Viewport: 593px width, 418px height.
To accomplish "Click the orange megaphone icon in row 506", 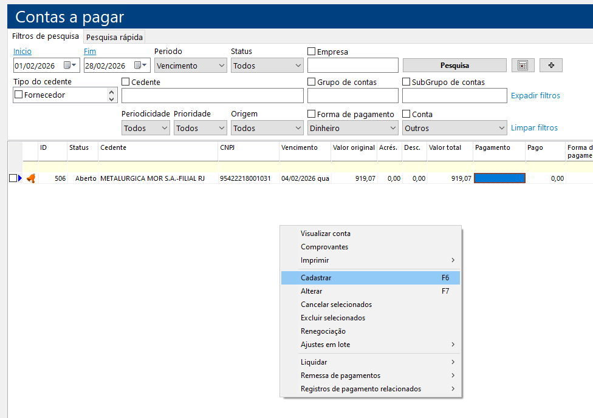I will point(31,178).
